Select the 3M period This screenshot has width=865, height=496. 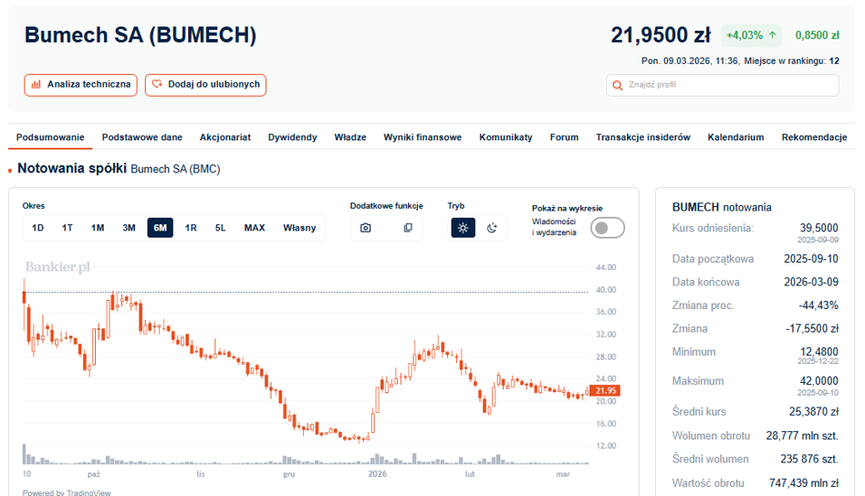[x=129, y=228]
